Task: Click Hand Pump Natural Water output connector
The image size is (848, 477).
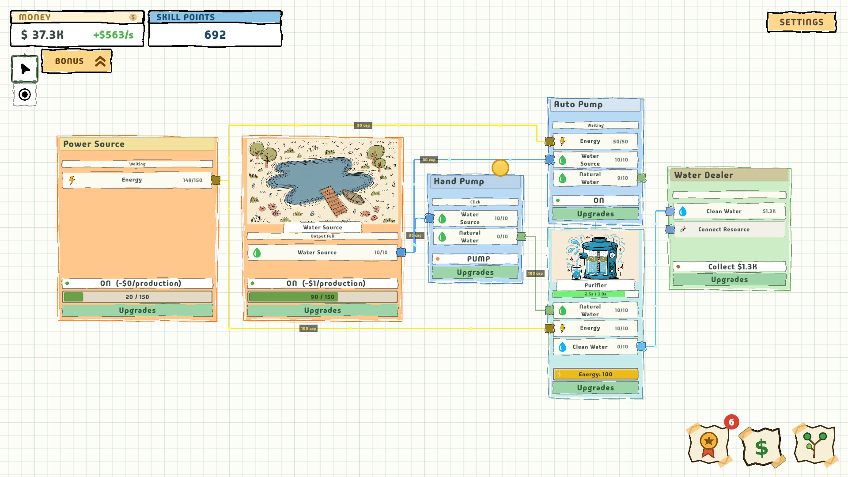Action: [521, 236]
